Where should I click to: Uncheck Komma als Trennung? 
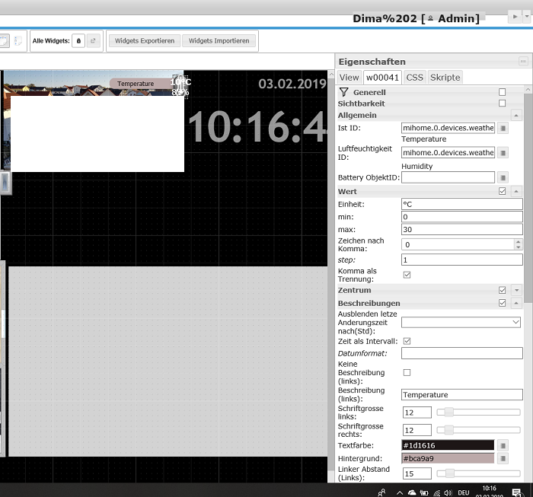point(407,275)
